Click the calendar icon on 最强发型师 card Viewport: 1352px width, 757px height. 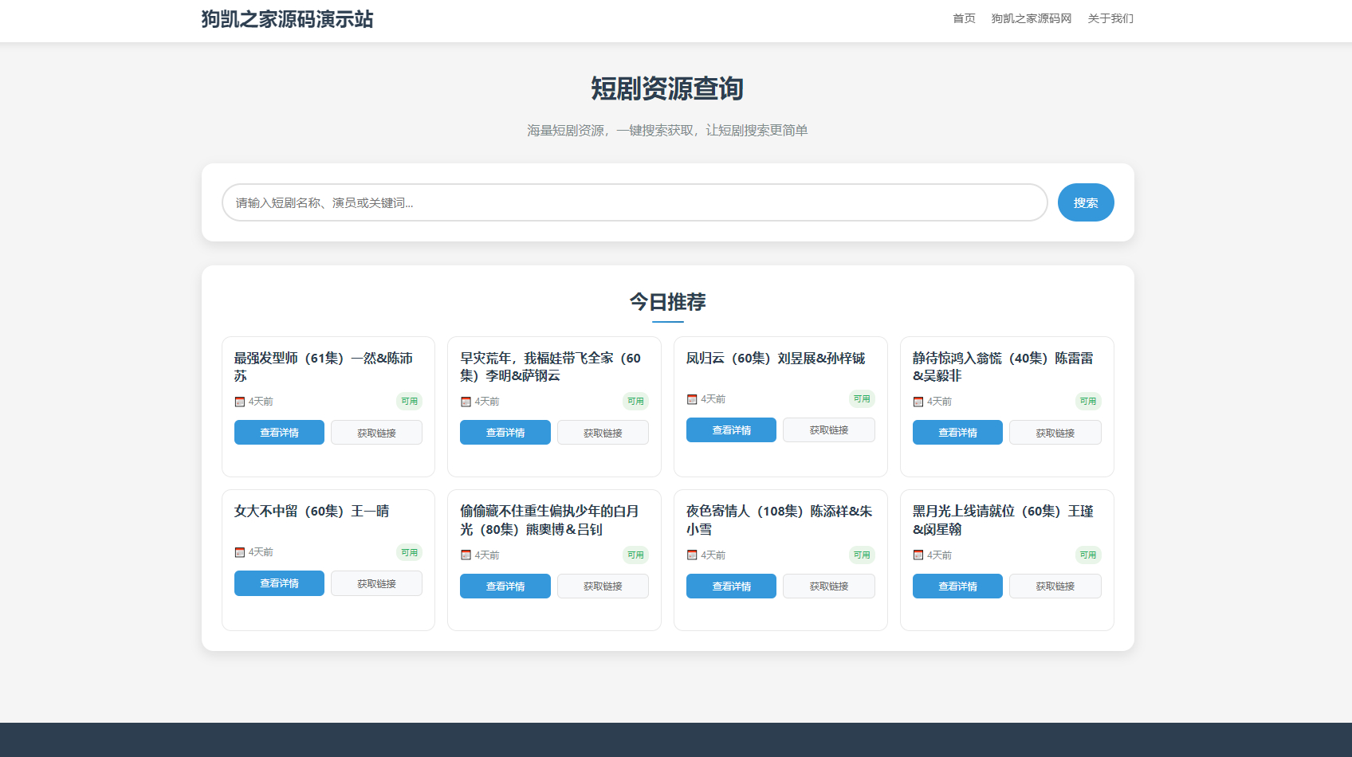coord(239,402)
